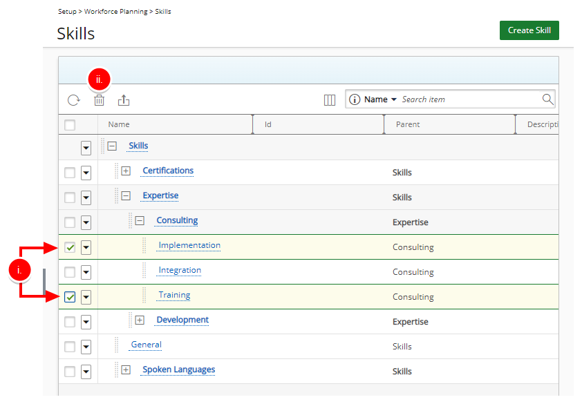
Task: Click the drag handle beside Training
Action: click(x=144, y=295)
